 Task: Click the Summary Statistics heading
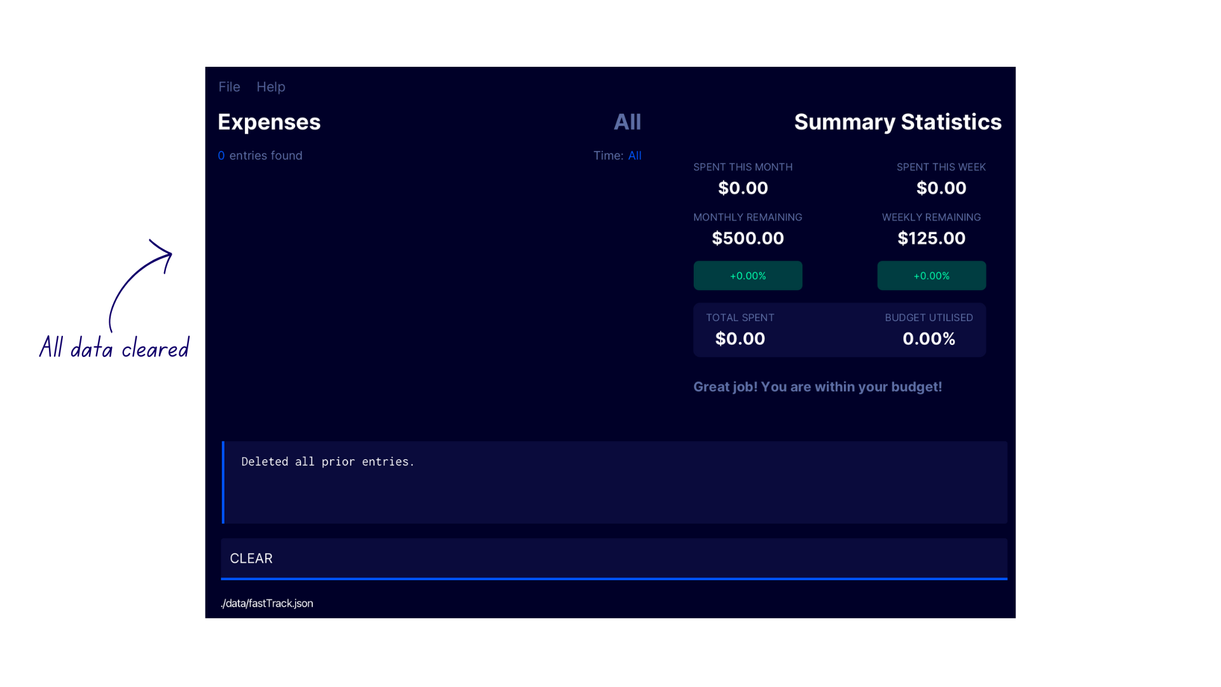coord(897,122)
